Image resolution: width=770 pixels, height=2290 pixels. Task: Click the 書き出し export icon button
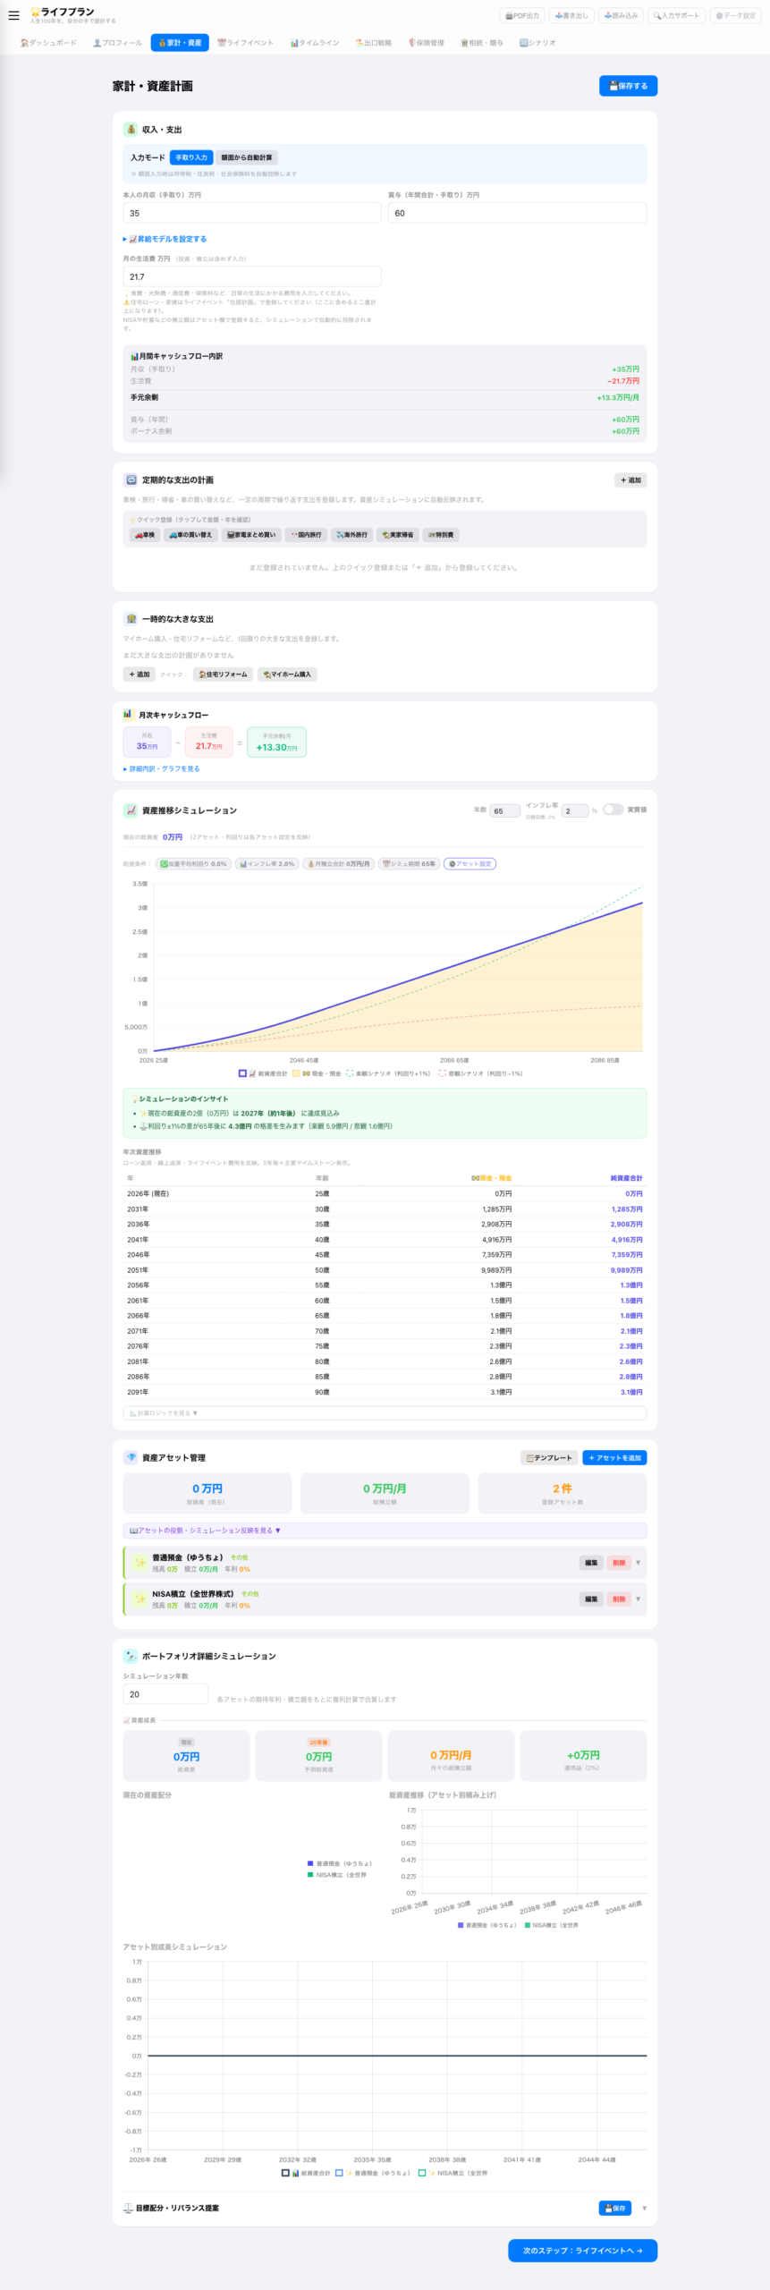571,16
